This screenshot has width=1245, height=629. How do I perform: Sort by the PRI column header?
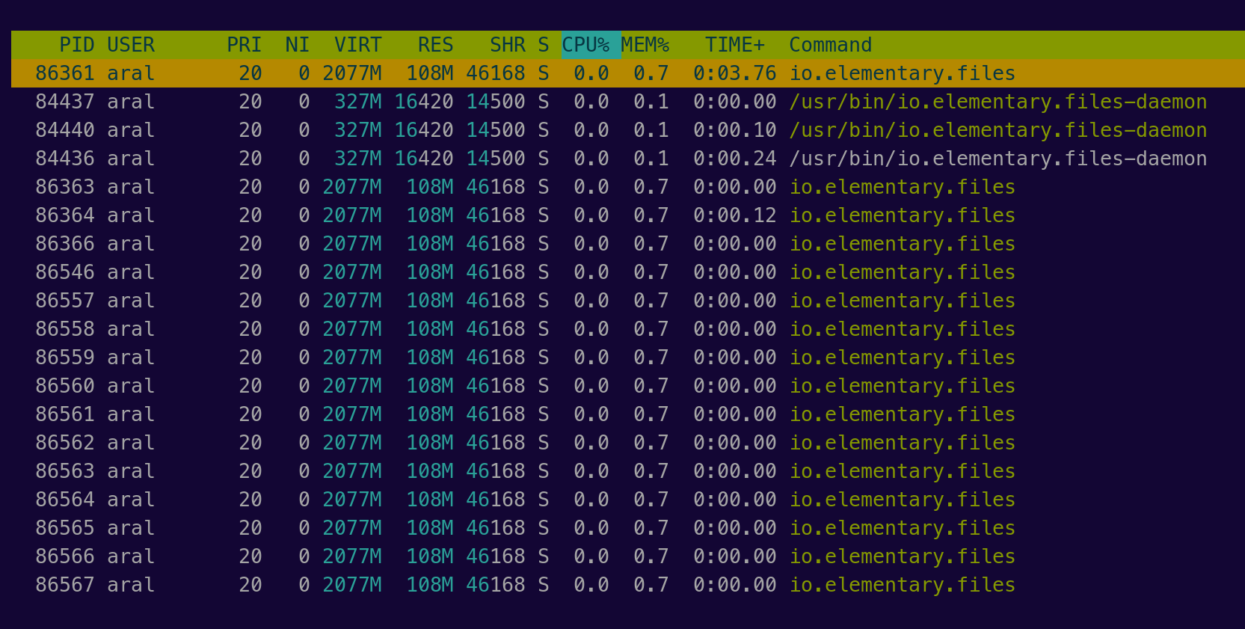click(245, 45)
